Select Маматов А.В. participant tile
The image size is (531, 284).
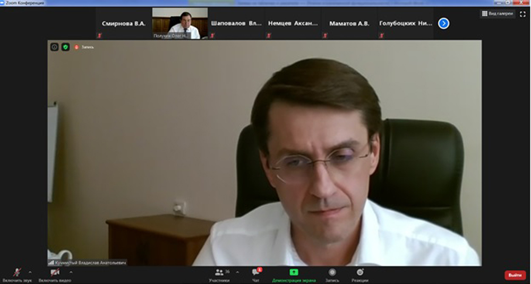[x=349, y=23]
